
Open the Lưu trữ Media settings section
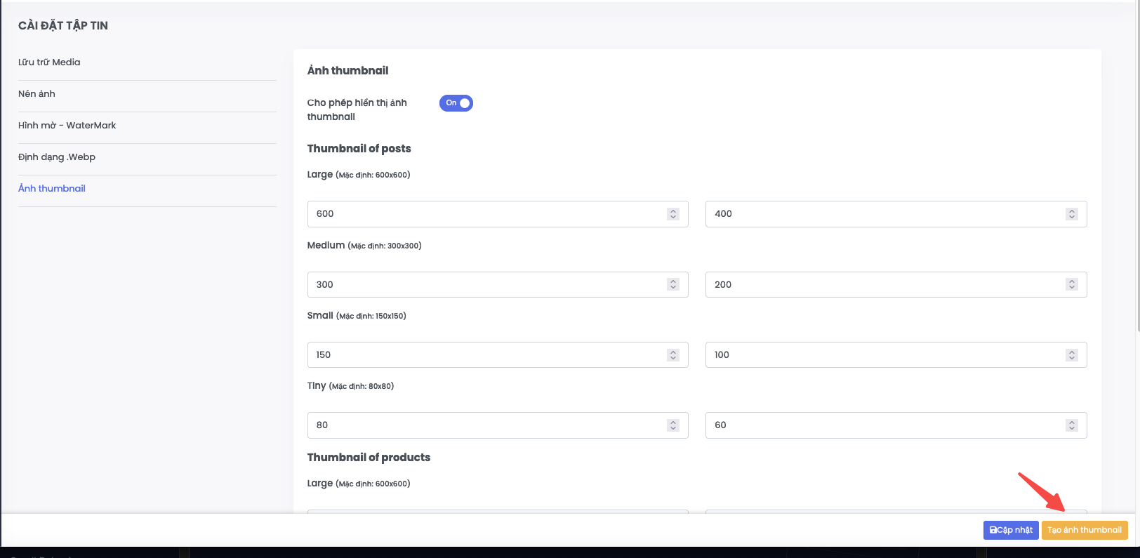(x=49, y=62)
